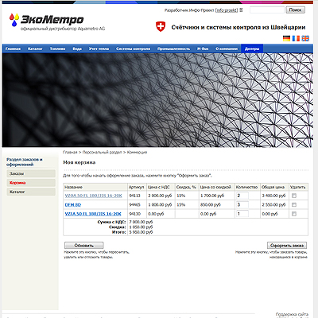This screenshot has width=318, height=318.
Task: Check delete box for VZFA 50 row
Action: [x=294, y=214]
